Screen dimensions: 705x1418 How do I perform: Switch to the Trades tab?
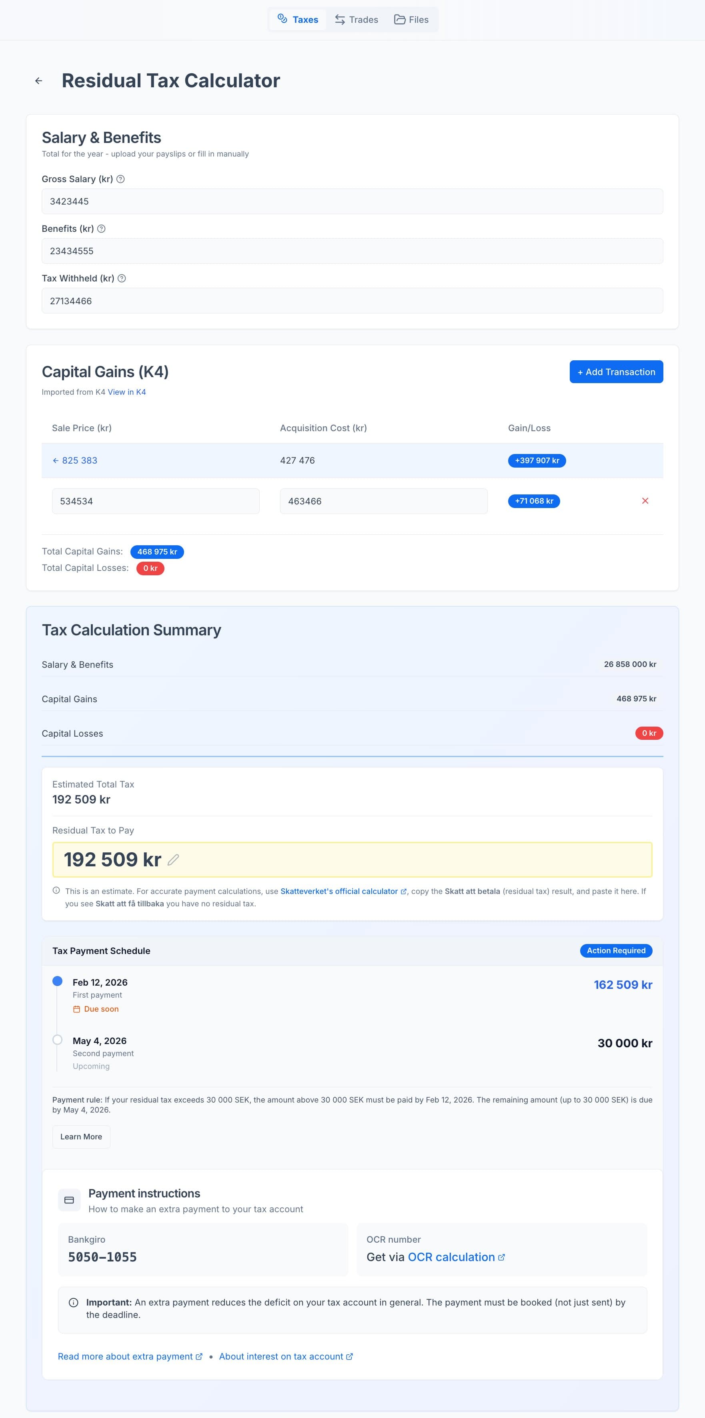(356, 20)
